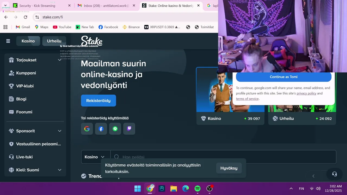
Task: Open site information icon in address bar
Action: click(37, 17)
